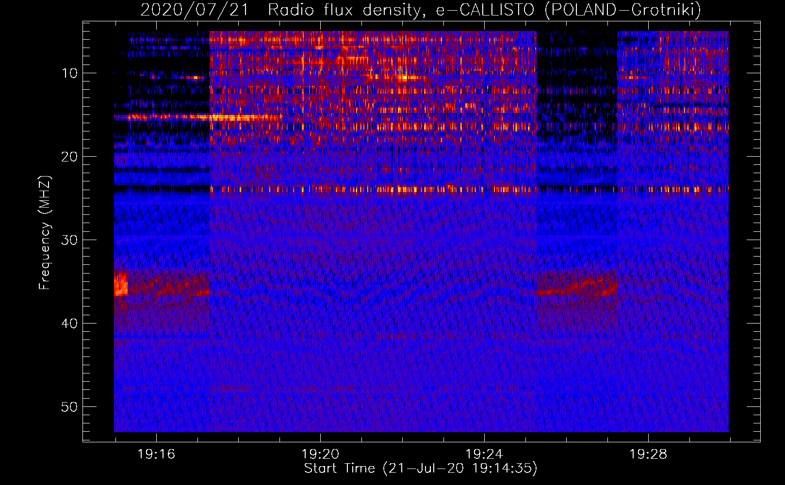
Task: Select the 'Frequency (MHZ)' axis label
Action: tap(45, 232)
